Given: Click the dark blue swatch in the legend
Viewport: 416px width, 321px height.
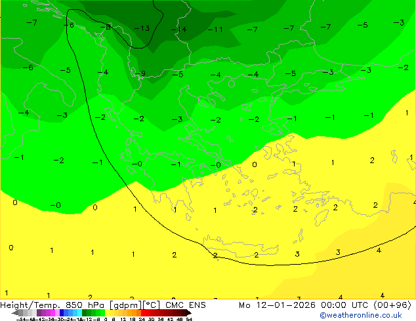Looking at the screenshot, I should (x=62, y=312).
